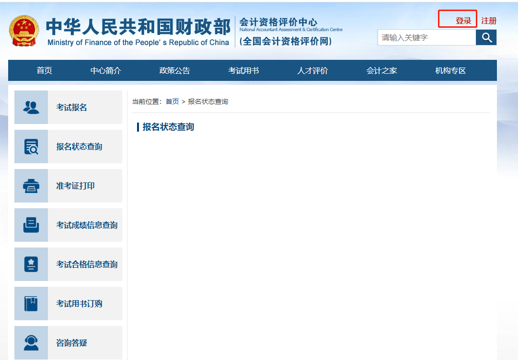Open the 首页 navigation menu item
The width and height of the screenshot is (518, 360).
45,70
